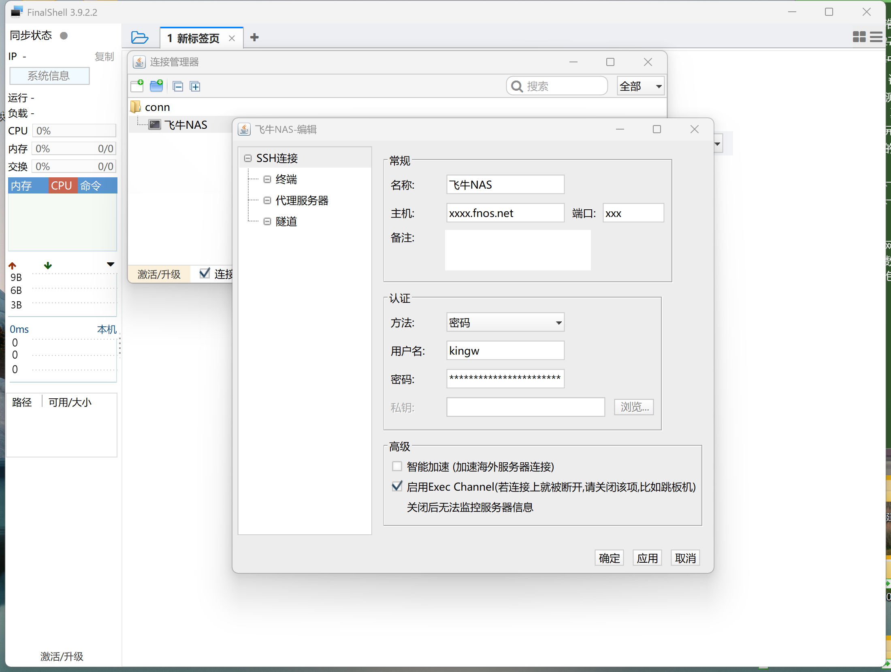The width and height of the screenshot is (891, 672).
Task: Select the 代理服务器 tree item
Action: tap(302, 200)
